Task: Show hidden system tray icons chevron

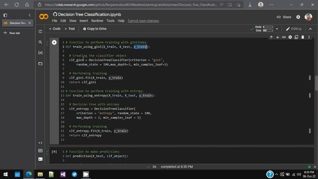Action: [x=276, y=175]
